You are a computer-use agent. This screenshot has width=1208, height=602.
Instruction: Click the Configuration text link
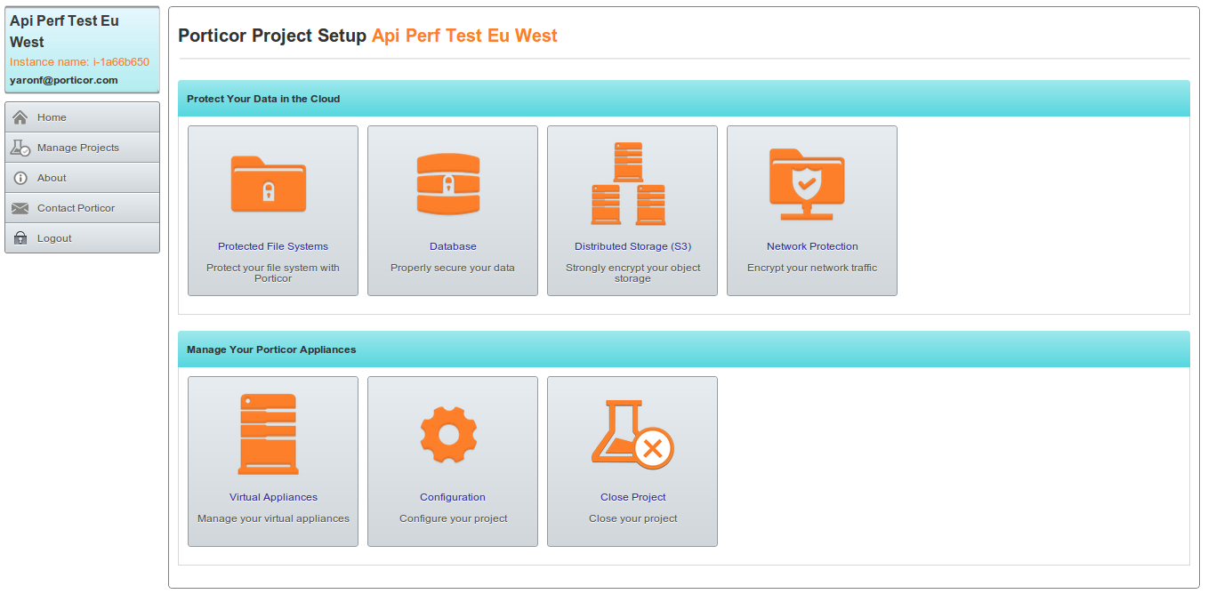[x=453, y=497]
